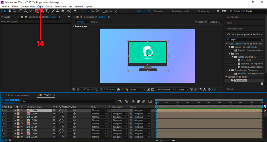This screenshot has width=267, height=142.
Task: Toggle visibility of layer 5 LOGO
Action: click(x=3, y=124)
